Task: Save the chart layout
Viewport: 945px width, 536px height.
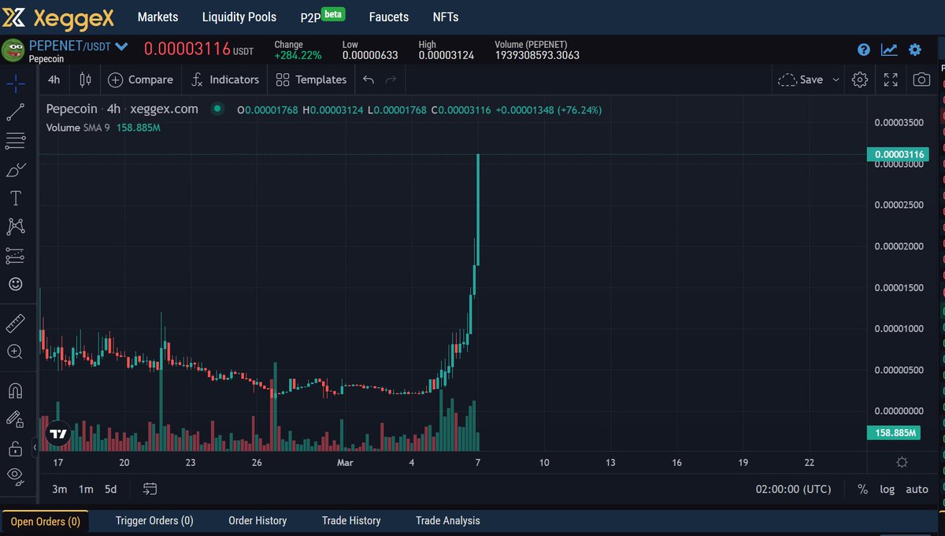Action: (x=800, y=79)
